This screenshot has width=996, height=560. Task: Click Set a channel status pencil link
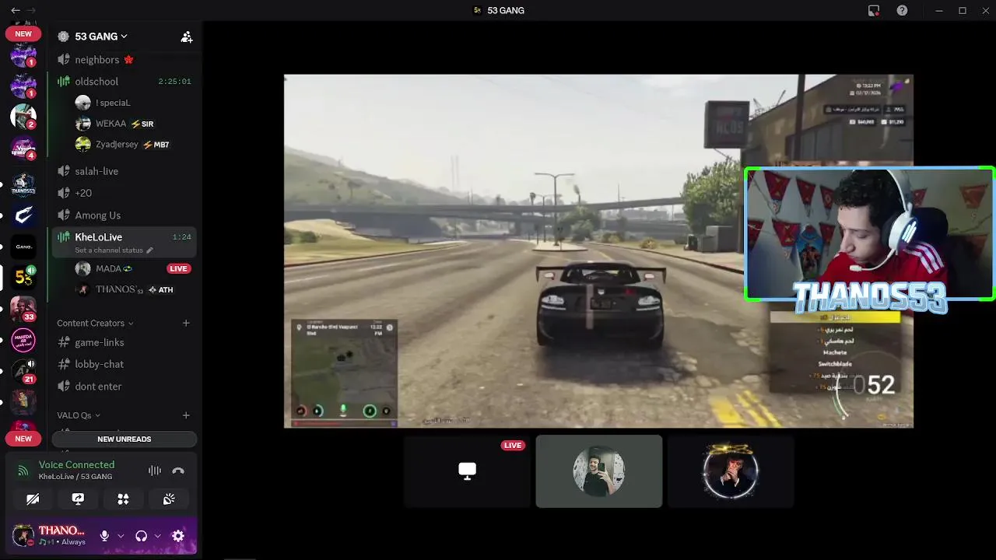coord(114,250)
